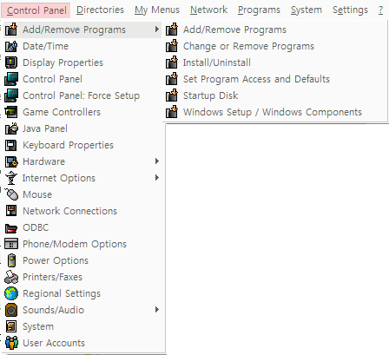The height and width of the screenshot is (355, 389).
Task: Click the Java Panel coffee cup icon
Action: coord(11,128)
